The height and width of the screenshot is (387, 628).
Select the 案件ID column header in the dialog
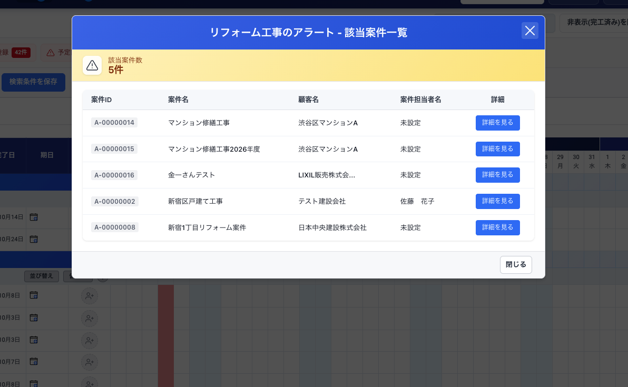click(x=100, y=99)
